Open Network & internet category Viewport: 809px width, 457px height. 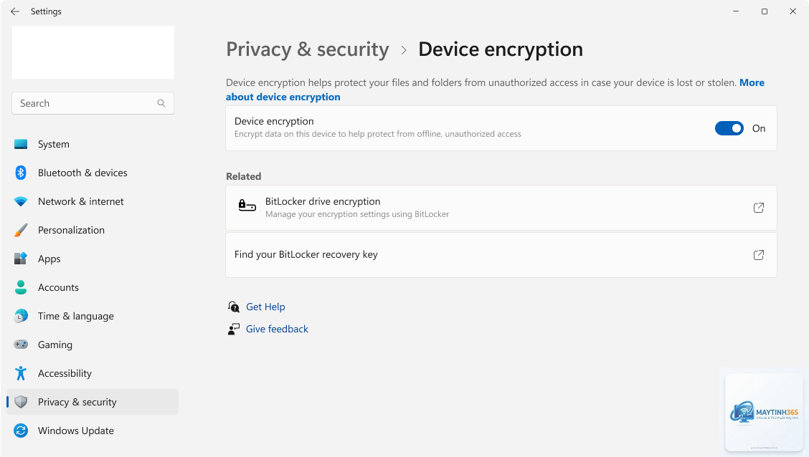pos(93,201)
